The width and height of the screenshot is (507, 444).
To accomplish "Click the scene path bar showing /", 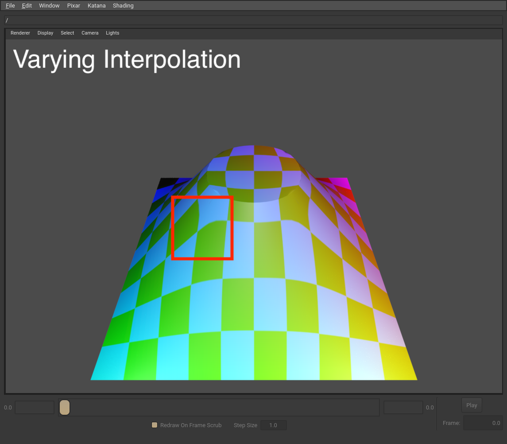I will pos(252,20).
